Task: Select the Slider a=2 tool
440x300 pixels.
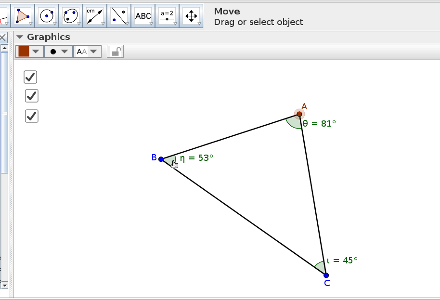Action: click(x=167, y=16)
